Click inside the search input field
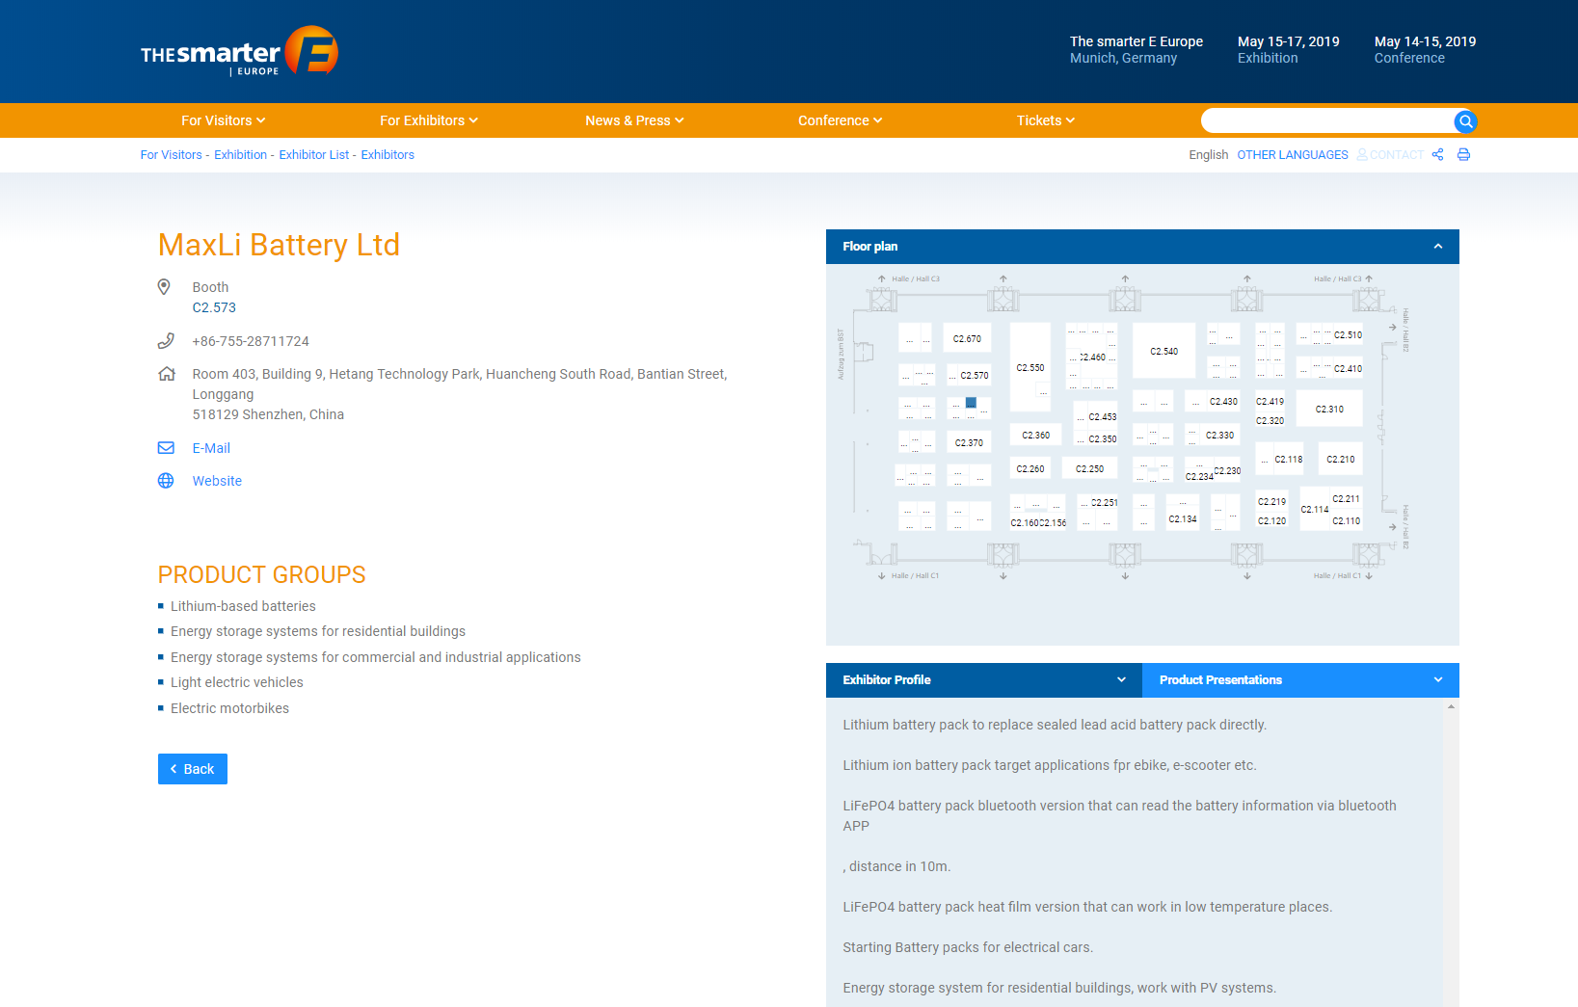 [x=1326, y=121]
